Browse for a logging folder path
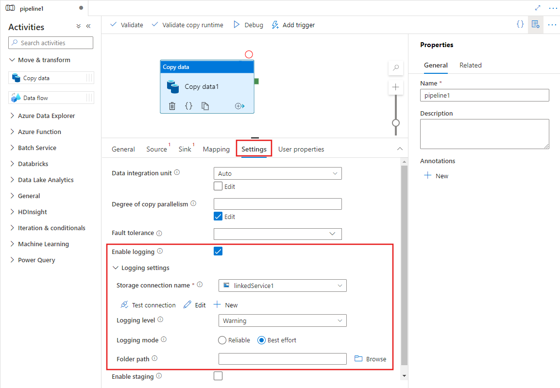Image resolution: width=560 pixels, height=388 pixels. coord(370,358)
